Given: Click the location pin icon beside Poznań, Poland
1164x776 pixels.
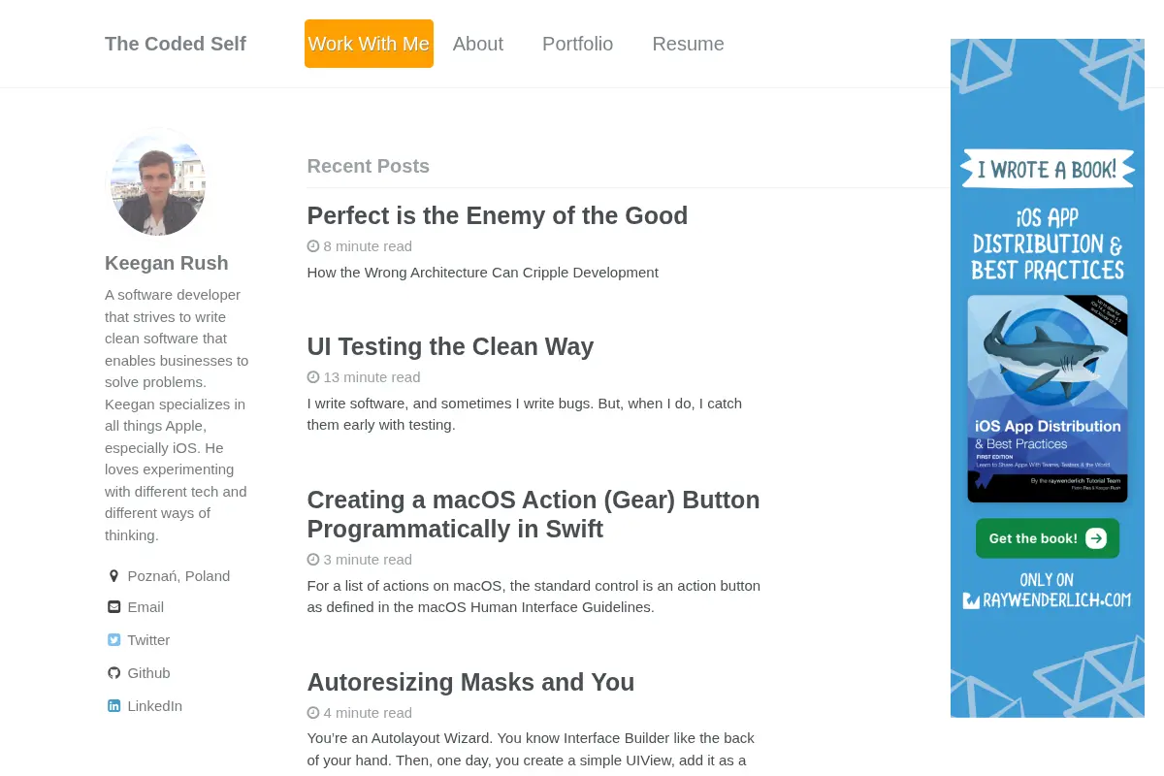Looking at the screenshot, I should coord(113,576).
